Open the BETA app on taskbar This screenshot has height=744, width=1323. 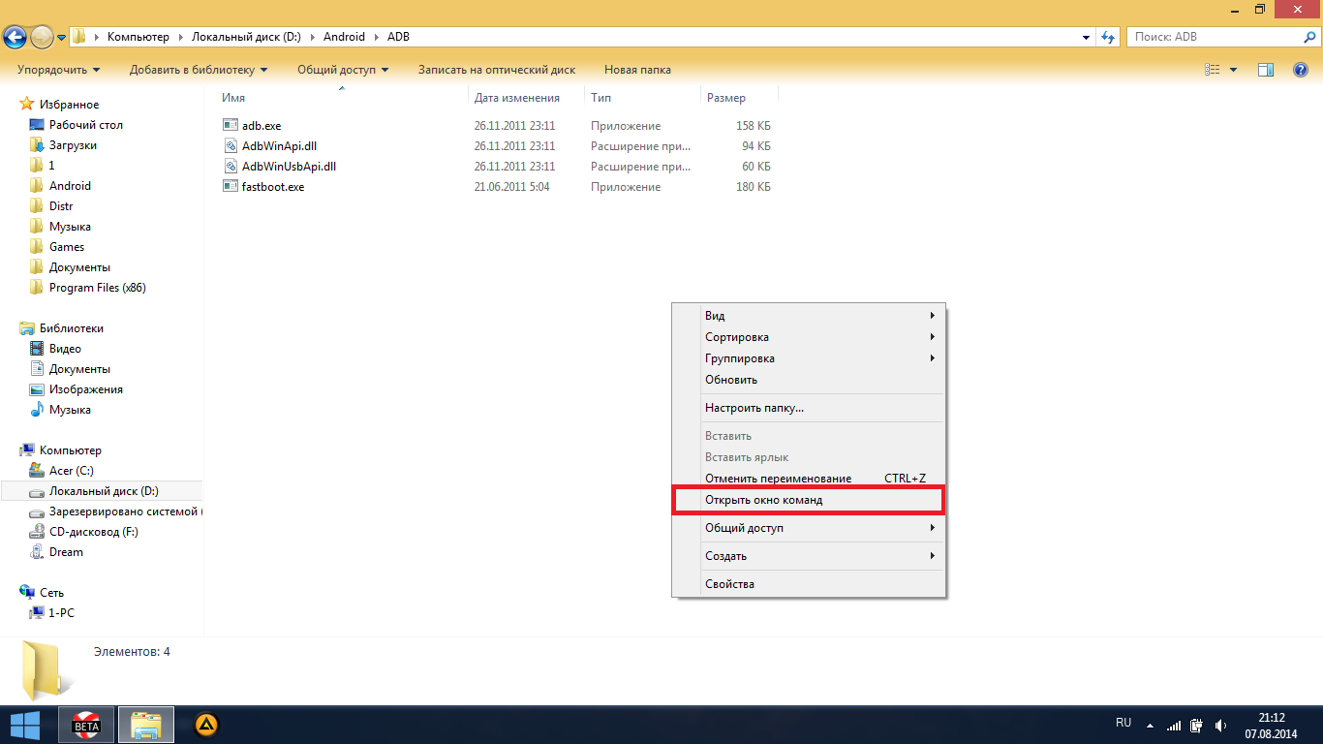87,725
